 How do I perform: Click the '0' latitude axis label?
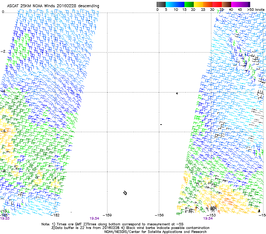click(3, 12)
